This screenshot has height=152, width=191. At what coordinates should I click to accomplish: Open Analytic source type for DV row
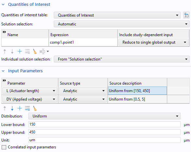pyautogui.click(x=83, y=99)
